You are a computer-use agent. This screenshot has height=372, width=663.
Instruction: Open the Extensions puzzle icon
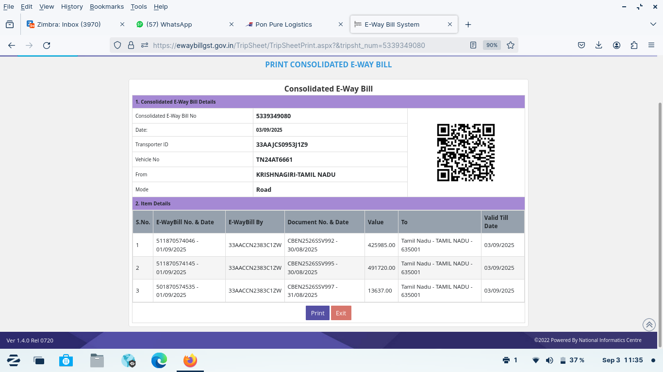[634, 45]
